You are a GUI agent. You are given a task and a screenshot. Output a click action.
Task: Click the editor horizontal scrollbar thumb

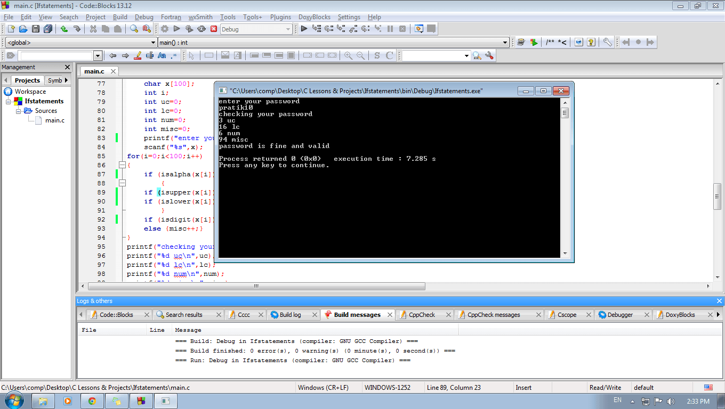click(x=256, y=286)
